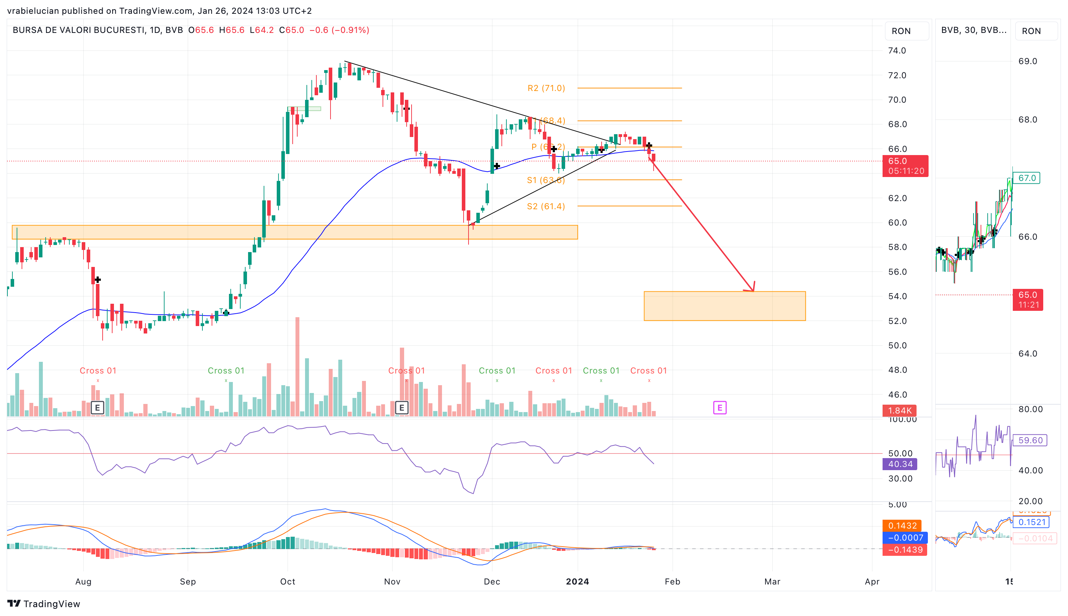Open the RON currency selector on main chart
The image size is (1068, 616).
coord(907,31)
